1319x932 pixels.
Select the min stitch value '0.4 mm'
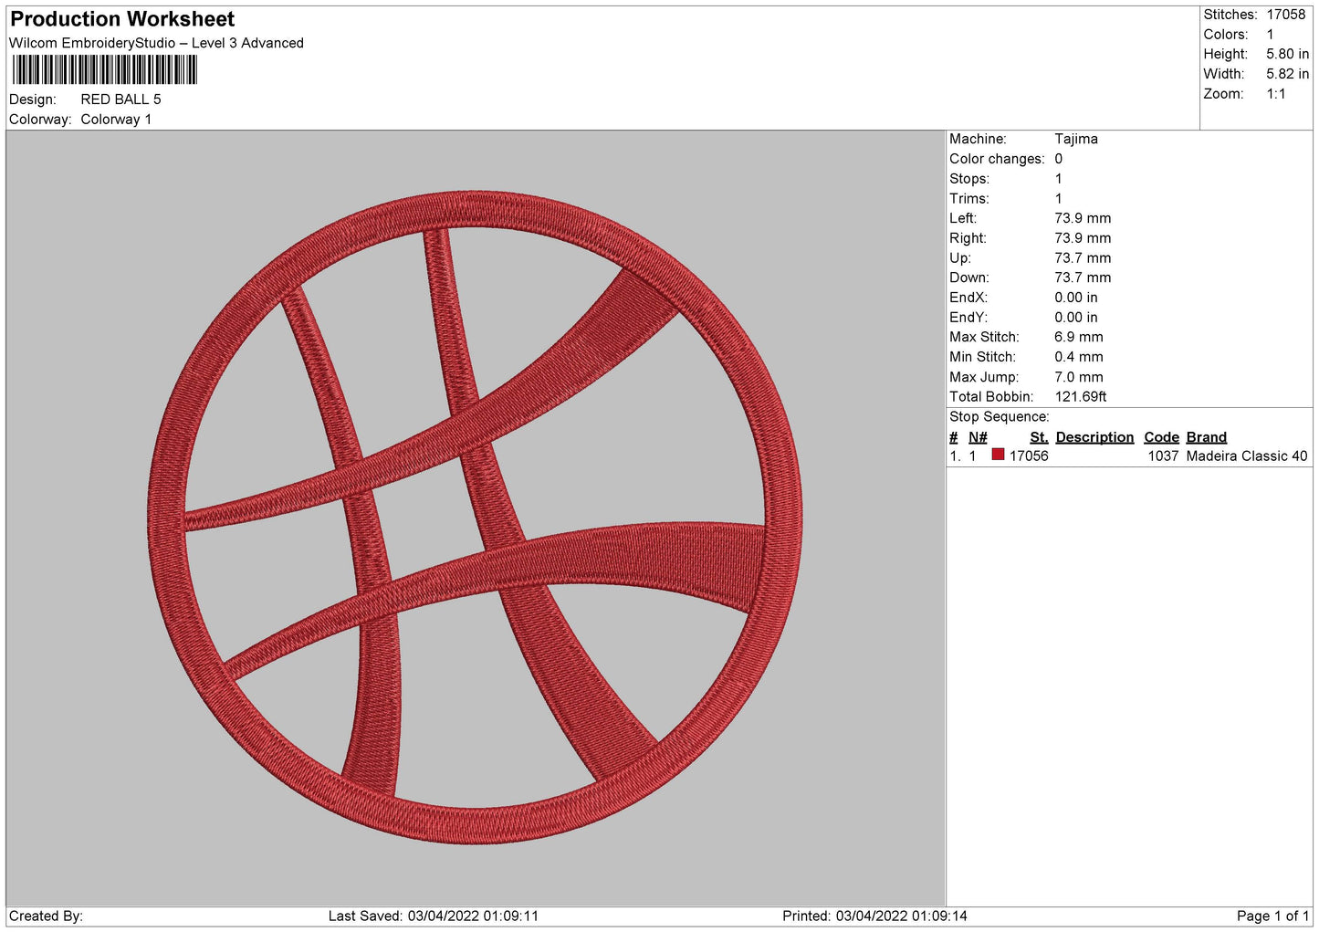click(1079, 358)
